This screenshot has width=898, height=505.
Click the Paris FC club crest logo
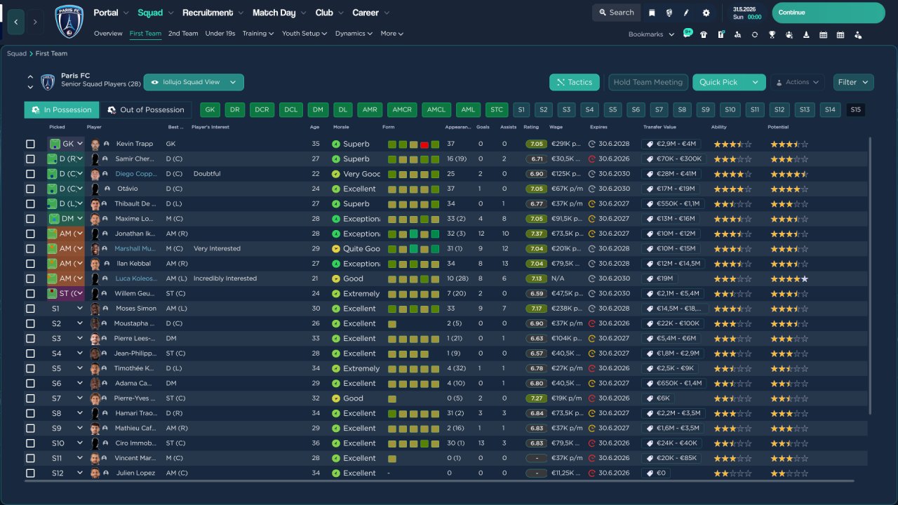69,21
